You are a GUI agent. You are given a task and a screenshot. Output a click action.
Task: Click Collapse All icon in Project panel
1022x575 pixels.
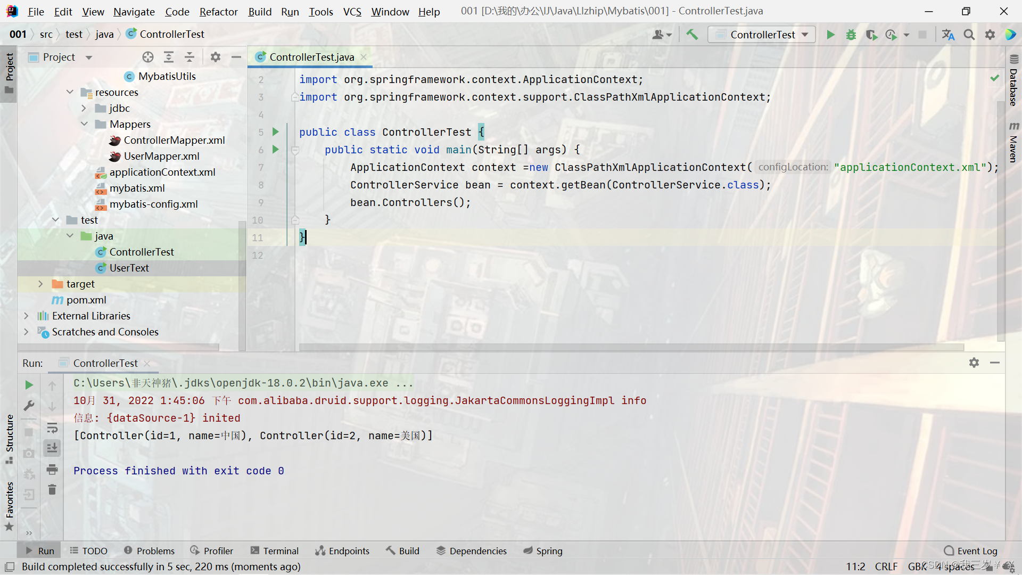click(x=189, y=57)
